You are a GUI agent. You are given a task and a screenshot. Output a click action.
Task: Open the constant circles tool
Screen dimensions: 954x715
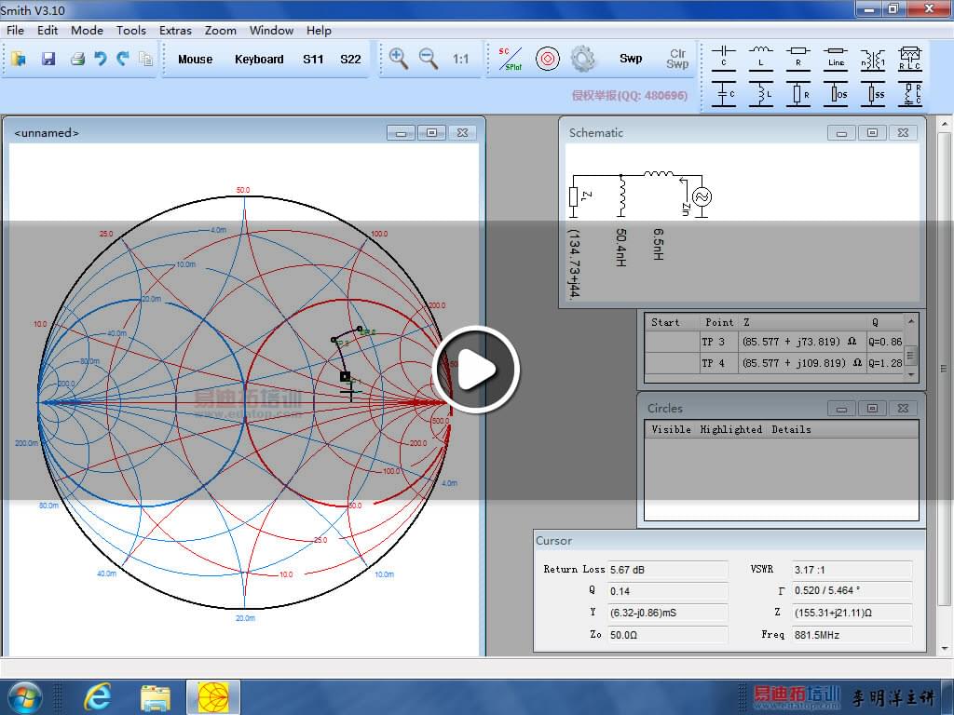click(x=548, y=59)
